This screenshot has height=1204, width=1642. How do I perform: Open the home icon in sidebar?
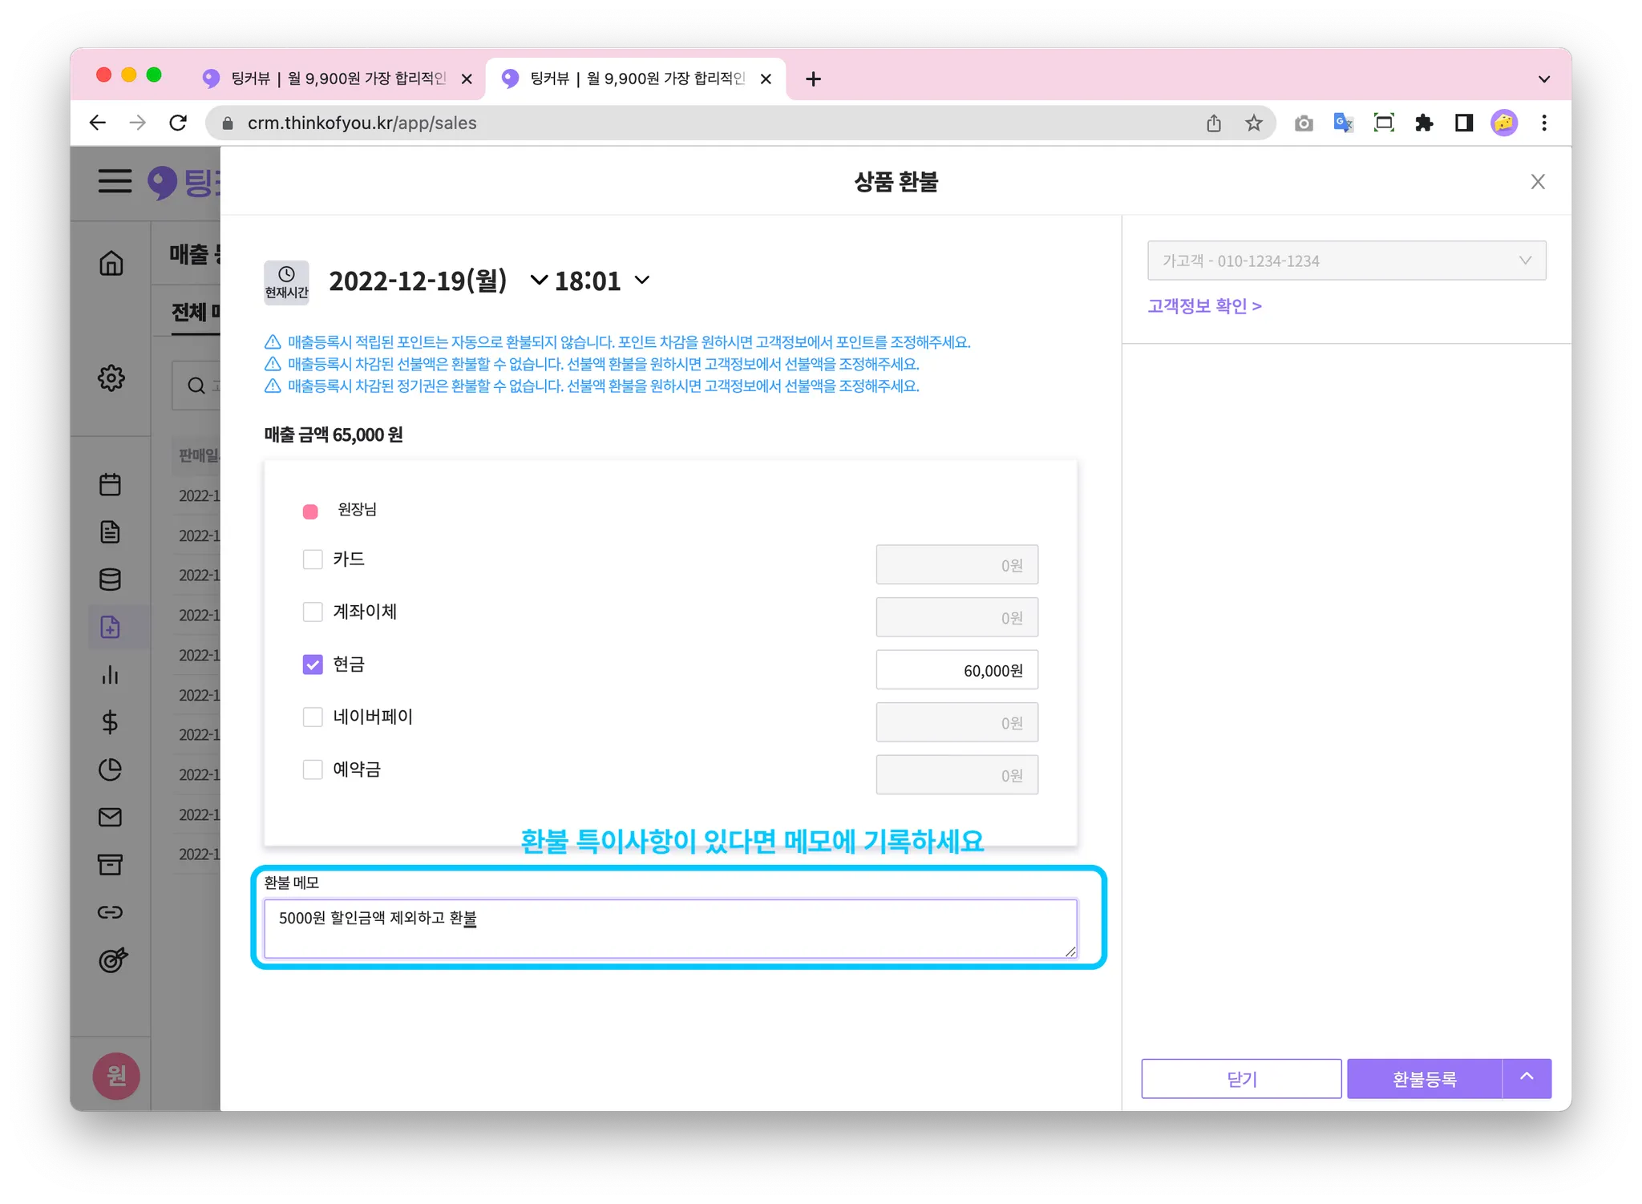pos(111,263)
